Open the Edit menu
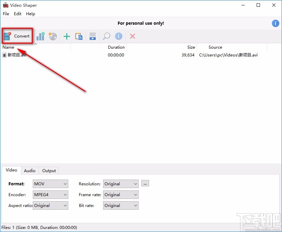The width and height of the screenshot is (282, 232). click(x=18, y=14)
